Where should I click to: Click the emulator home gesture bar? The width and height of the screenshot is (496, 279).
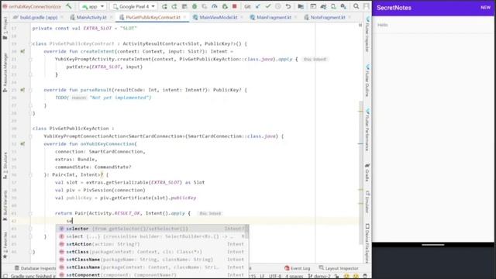(432, 245)
